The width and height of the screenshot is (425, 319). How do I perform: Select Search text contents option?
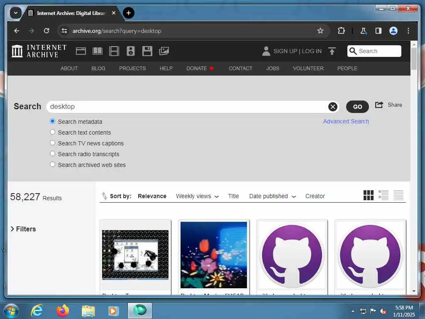coord(53,132)
